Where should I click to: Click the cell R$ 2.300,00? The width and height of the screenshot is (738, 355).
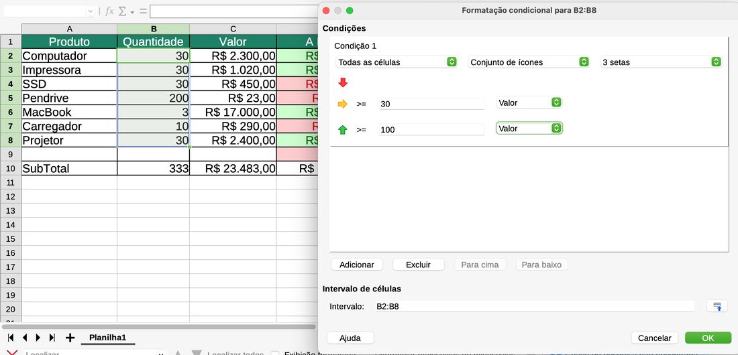[x=233, y=56]
